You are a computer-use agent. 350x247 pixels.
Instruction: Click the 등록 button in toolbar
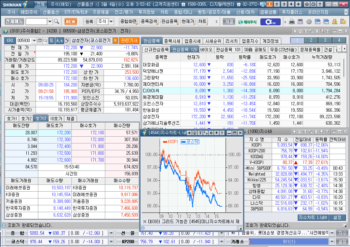[89, 22]
